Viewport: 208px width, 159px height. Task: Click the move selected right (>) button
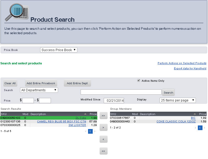tap(103, 128)
